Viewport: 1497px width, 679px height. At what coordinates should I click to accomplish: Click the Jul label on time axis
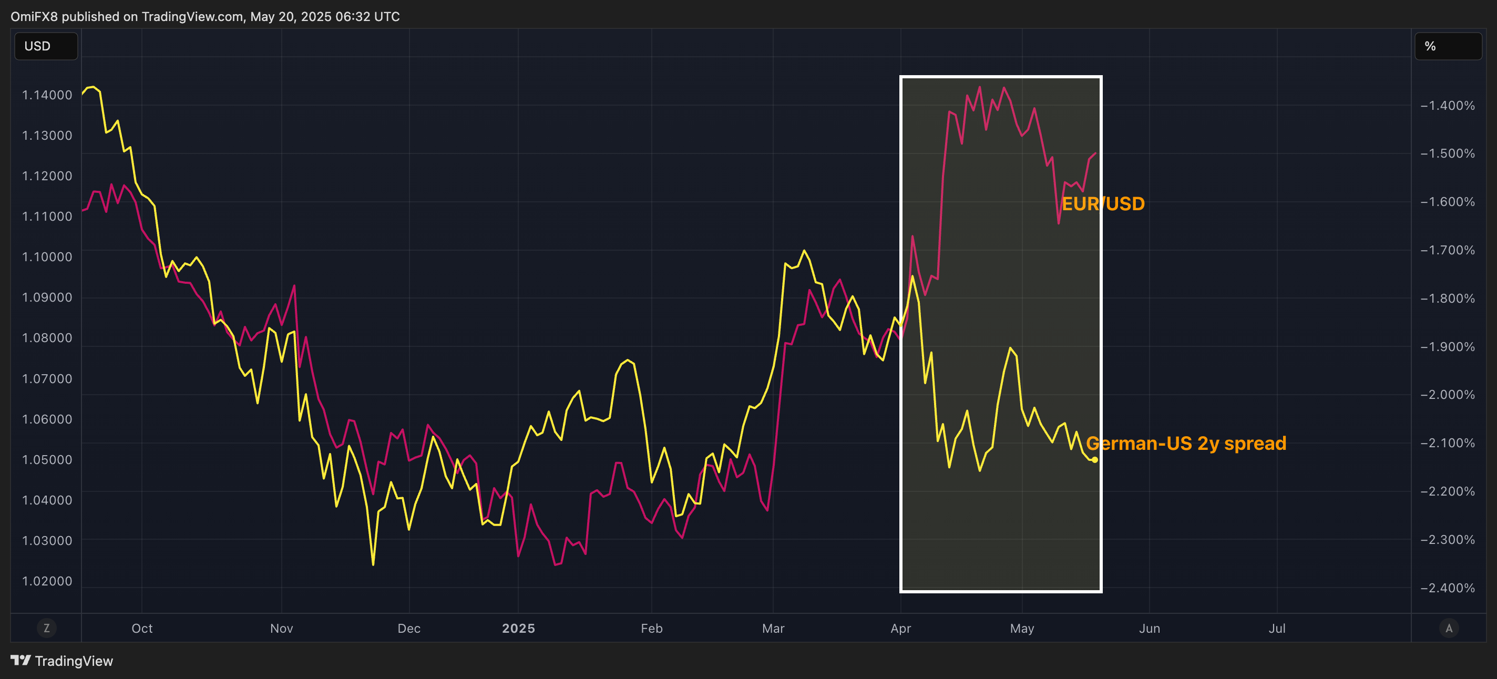pyautogui.click(x=1276, y=629)
